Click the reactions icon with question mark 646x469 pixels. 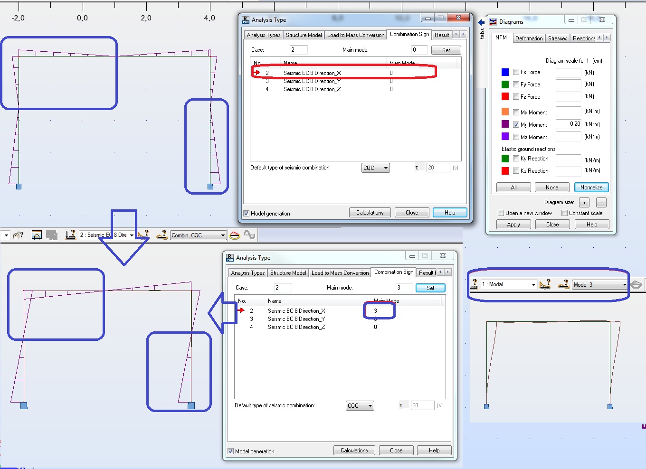(162, 235)
